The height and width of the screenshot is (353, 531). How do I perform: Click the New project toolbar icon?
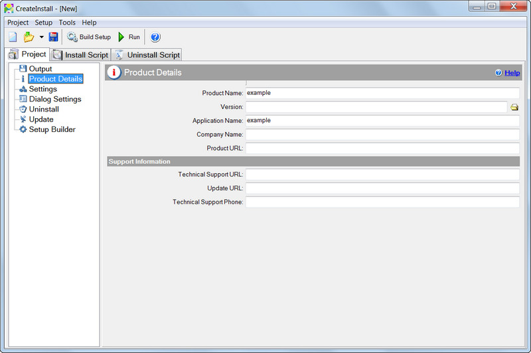tap(13, 37)
